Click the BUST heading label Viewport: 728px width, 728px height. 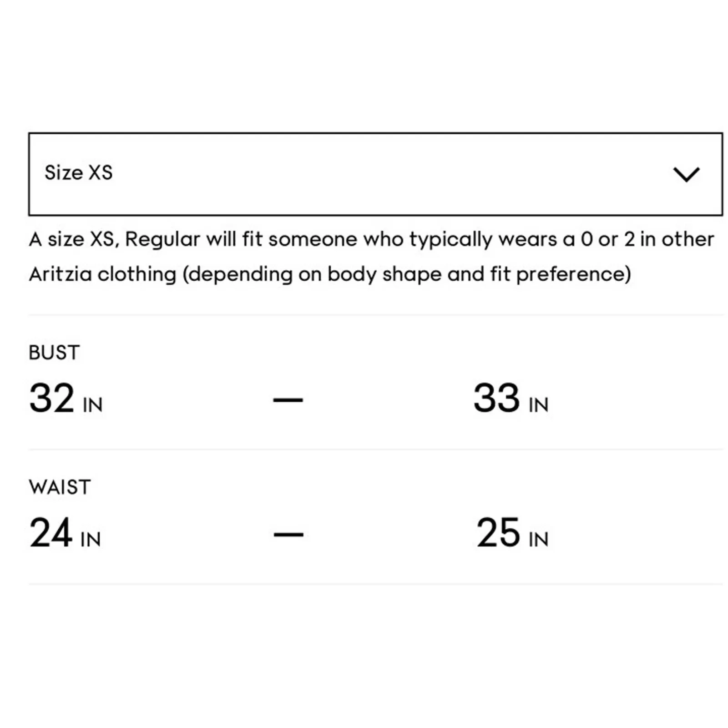tap(54, 353)
